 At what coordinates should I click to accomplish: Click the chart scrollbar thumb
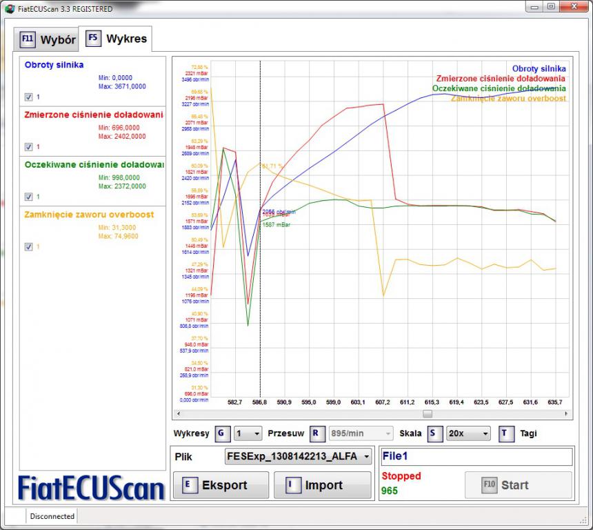pyautogui.click(x=428, y=414)
